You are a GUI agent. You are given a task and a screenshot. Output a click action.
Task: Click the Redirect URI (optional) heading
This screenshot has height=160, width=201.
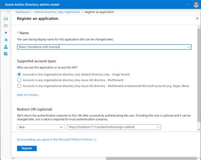pyautogui.click(x=35, y=109)
